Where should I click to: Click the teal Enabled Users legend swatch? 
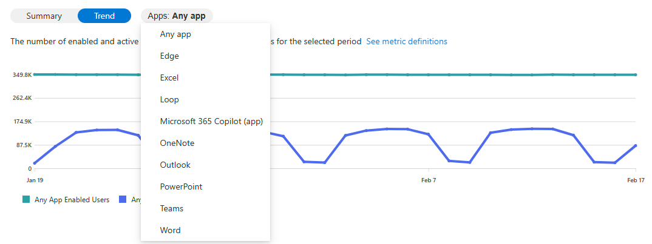(26, 200)
